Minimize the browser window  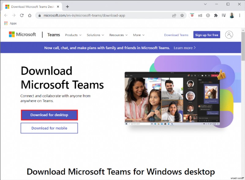[x=217, y=4]
